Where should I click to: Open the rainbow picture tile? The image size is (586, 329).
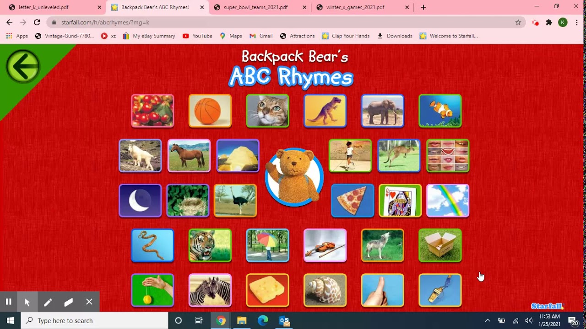(448, 200)
